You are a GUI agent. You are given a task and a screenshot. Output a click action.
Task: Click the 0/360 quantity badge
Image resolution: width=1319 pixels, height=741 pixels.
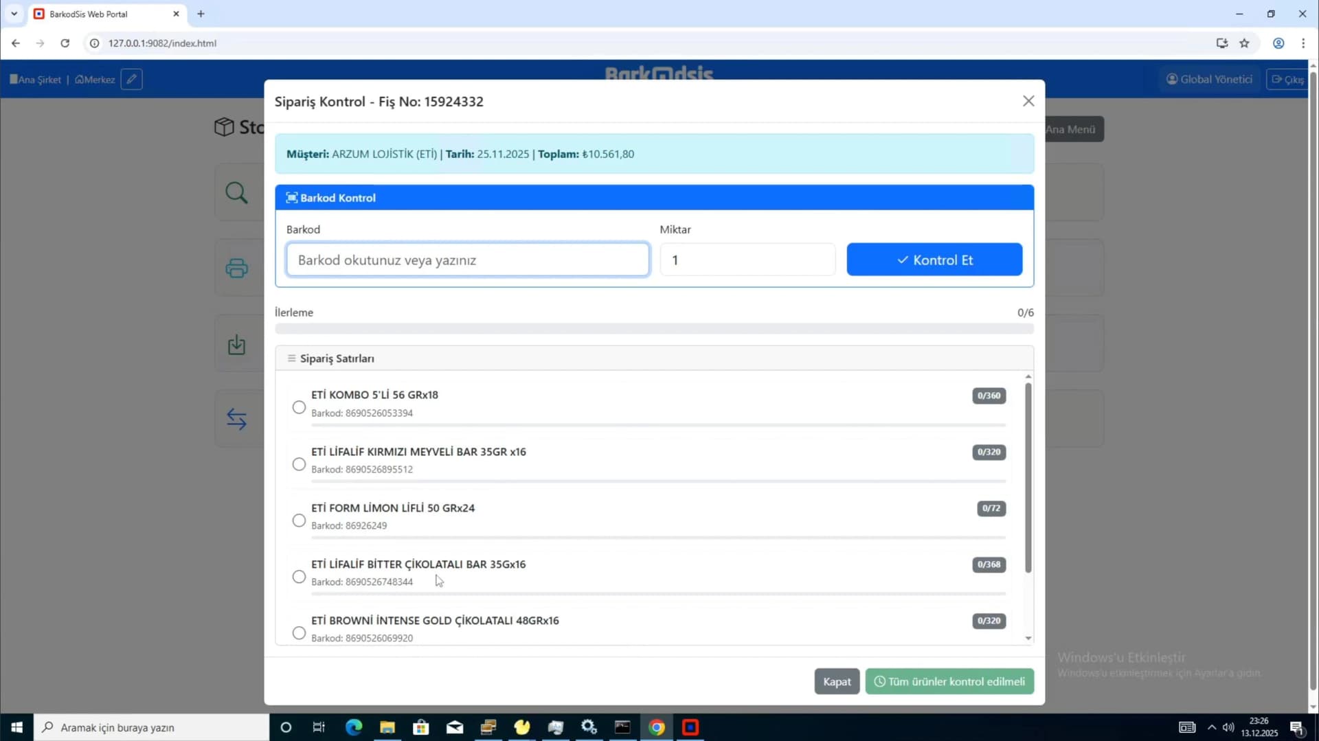point(989,396)
